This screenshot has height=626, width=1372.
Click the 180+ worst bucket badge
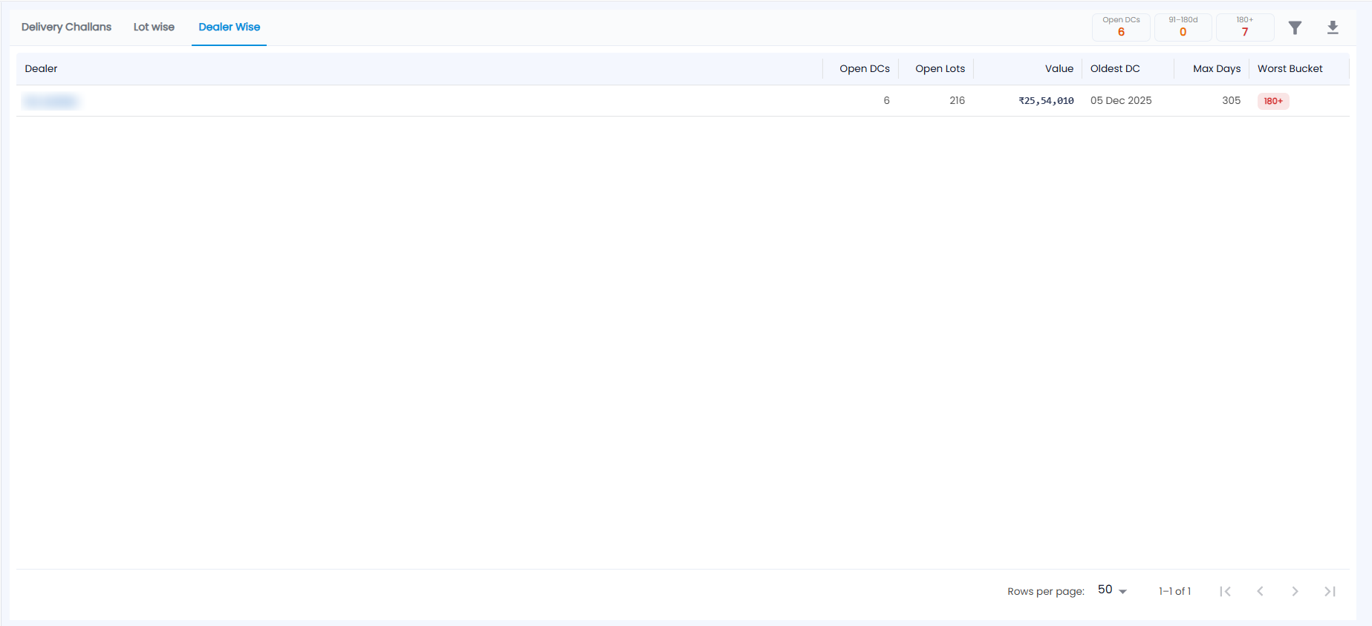pos(1273,101)
